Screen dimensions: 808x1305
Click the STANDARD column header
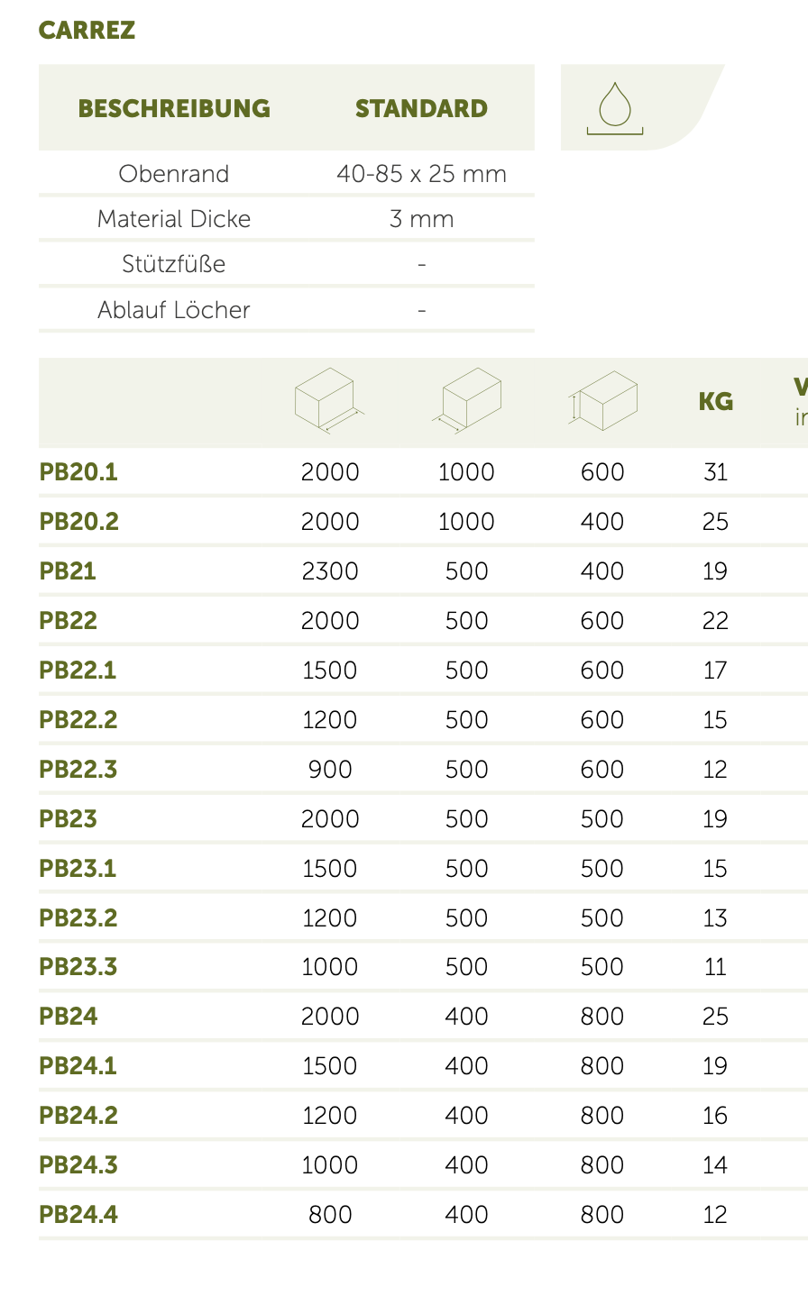tap(421, 109)
